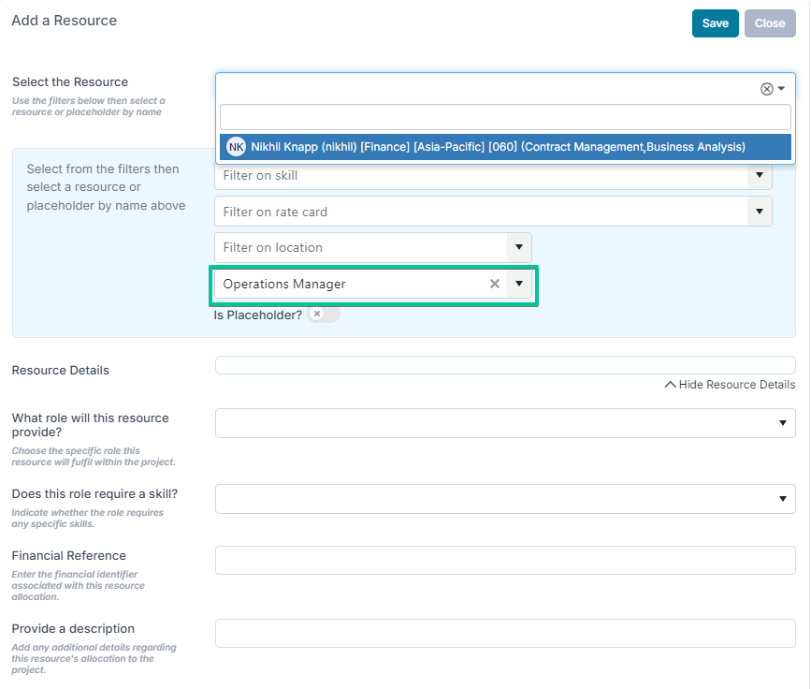Viewport: 811px width, 689px height.
Task: Close the Add a Resource dialog
Action: click(770, 23)
